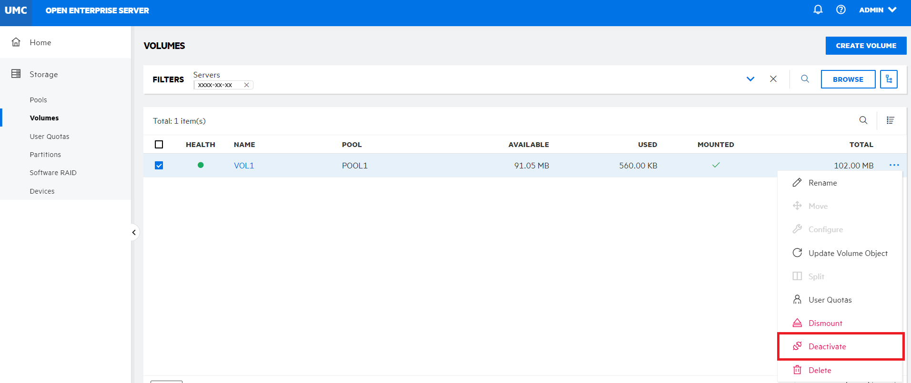Clear all filters with X icon
The height and width of the screenshot is (383, 911).
[773, 79]
